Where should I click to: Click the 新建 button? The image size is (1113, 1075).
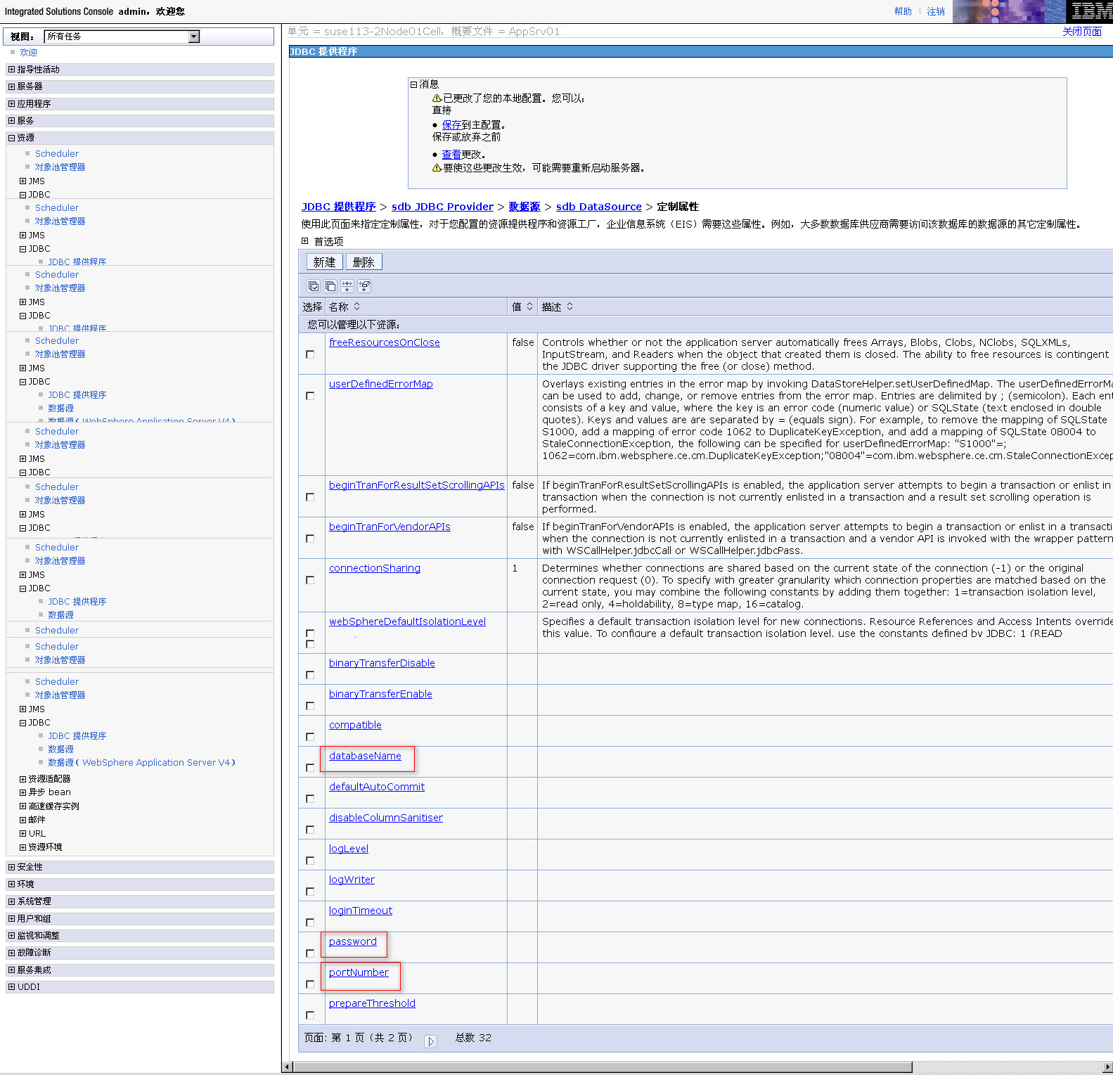click(324, 262)
